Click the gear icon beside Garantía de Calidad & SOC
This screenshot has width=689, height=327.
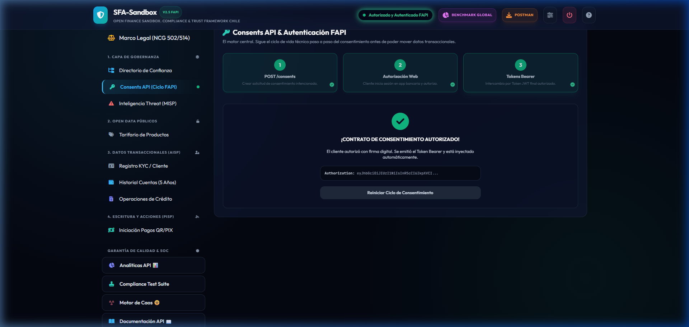[x=197, y=251]
